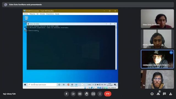Enable closed captions in Meet
Image resolution: width=176 pixels, height=99 pixels.
click(x=80, y=94)
